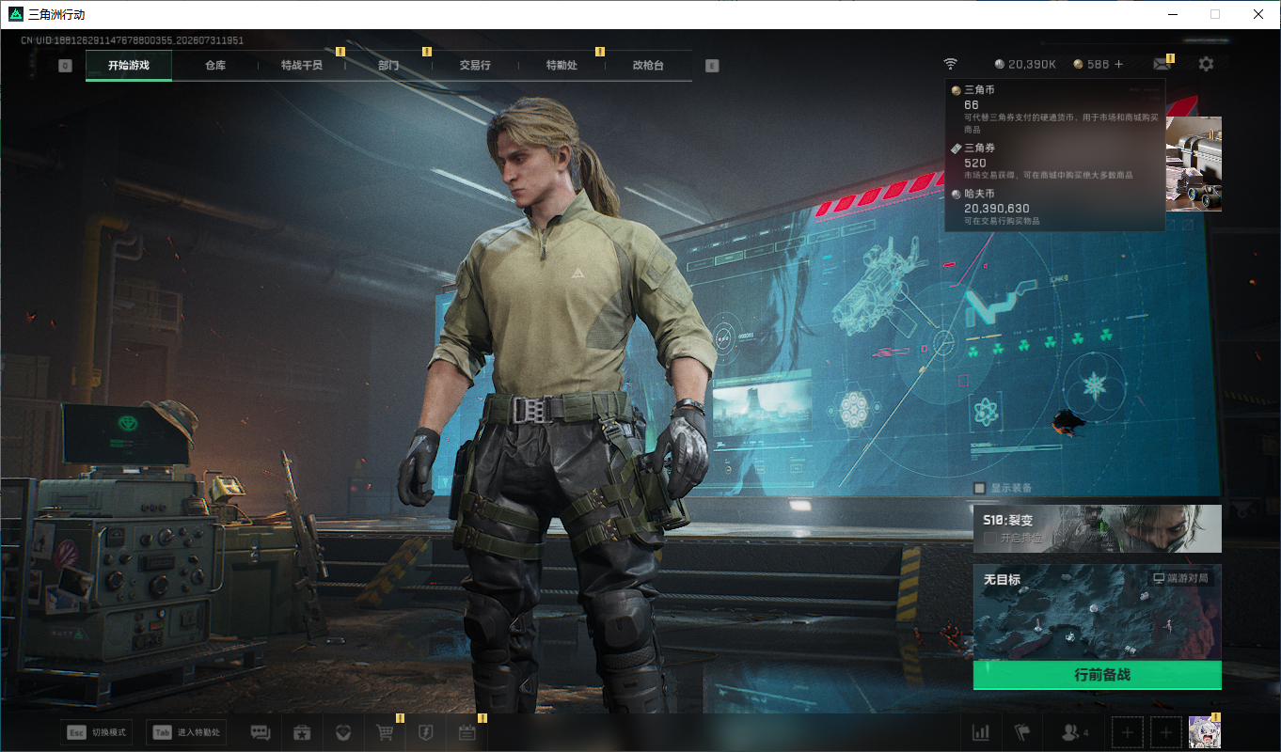Viewport: 1281px width, 752px height.
Task: Click the Esc 切换模式 button
Action: click(x=97, y=733)
